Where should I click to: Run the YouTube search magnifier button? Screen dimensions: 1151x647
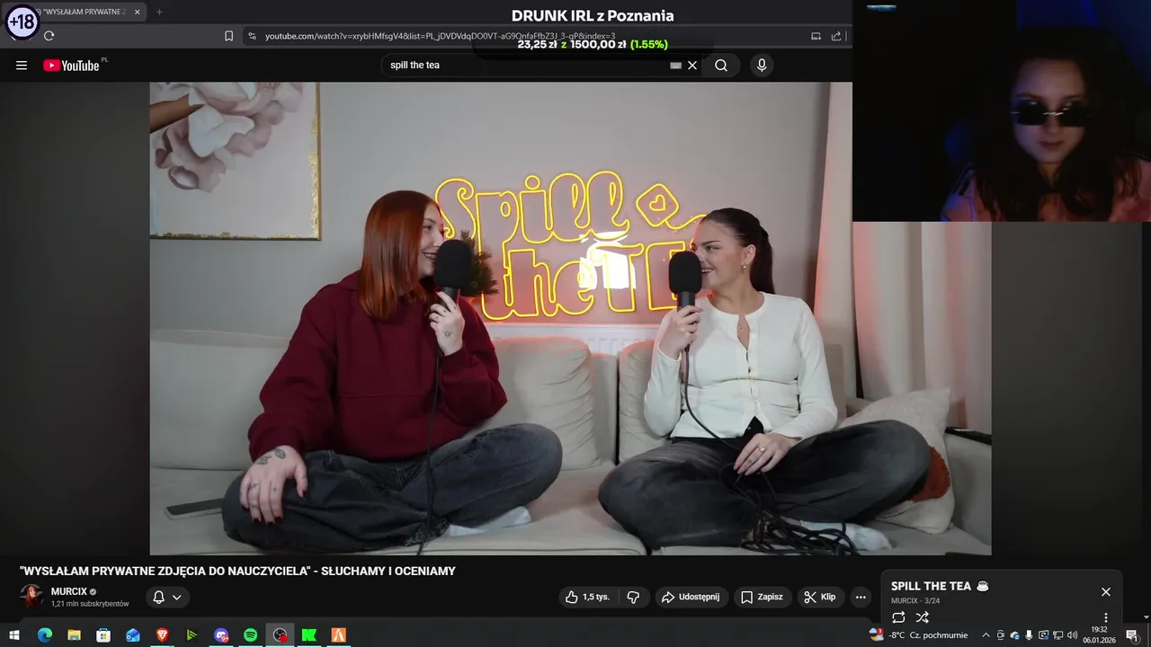[721, 65]
